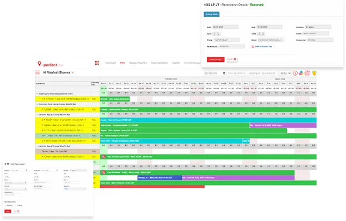Click the date input field in calendar toolbar
The width and height of the screenshot is (346, 221).
click(215, 73)
